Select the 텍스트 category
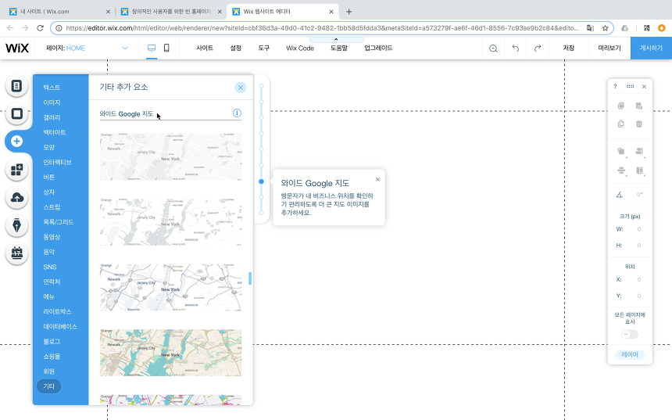Viewport: 672px width, 420px height. 52,88
